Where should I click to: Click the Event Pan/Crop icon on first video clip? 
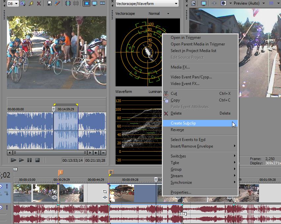coord(54,192)
